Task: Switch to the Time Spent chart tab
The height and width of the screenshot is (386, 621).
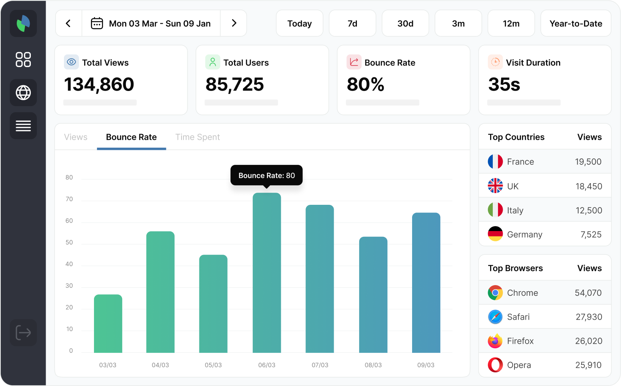Action: pos(197,137)
